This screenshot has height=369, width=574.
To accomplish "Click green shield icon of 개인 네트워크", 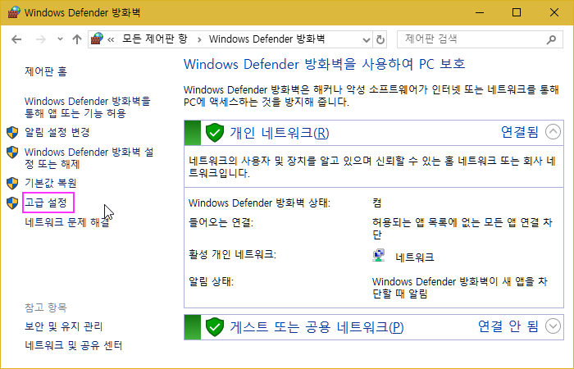I will 215,133.
